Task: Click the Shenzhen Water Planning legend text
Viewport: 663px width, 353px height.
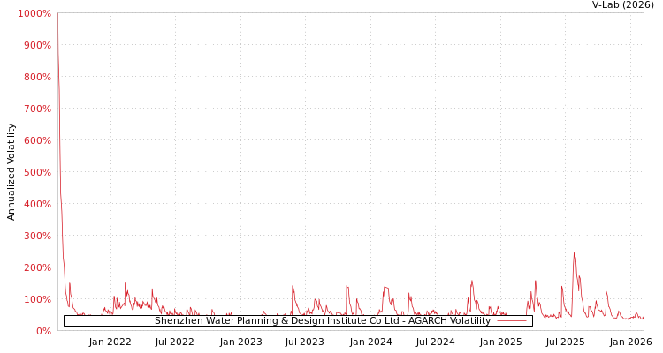Action: coord(323,321)
